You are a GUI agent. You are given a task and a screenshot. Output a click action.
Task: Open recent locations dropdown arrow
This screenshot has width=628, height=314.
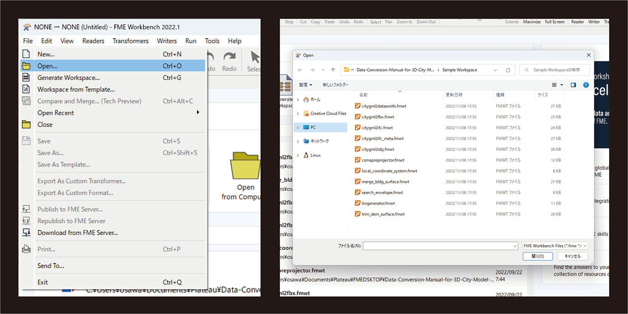point(323,70)
